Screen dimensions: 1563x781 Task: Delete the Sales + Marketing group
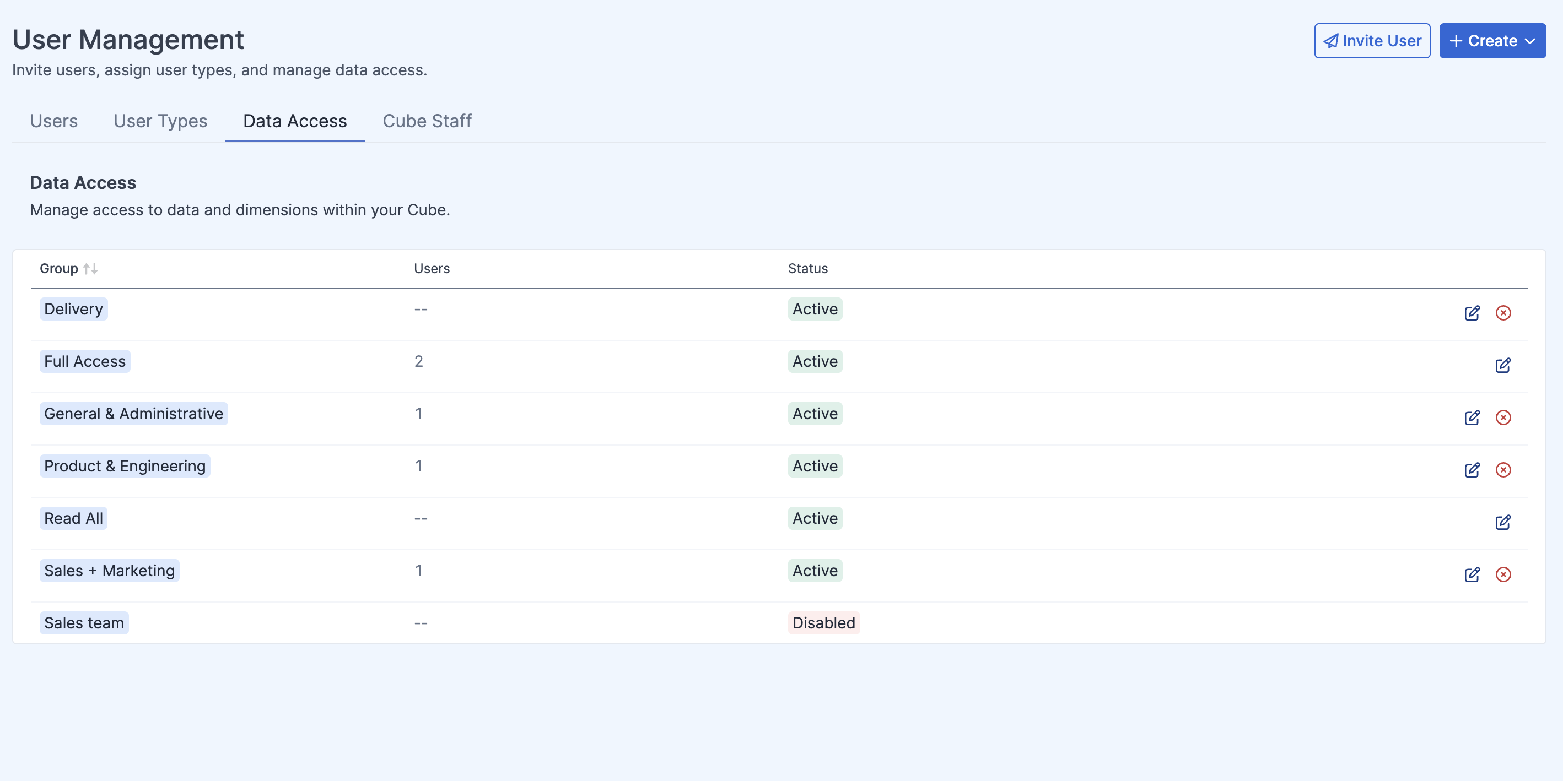[x=1503, y=574]
